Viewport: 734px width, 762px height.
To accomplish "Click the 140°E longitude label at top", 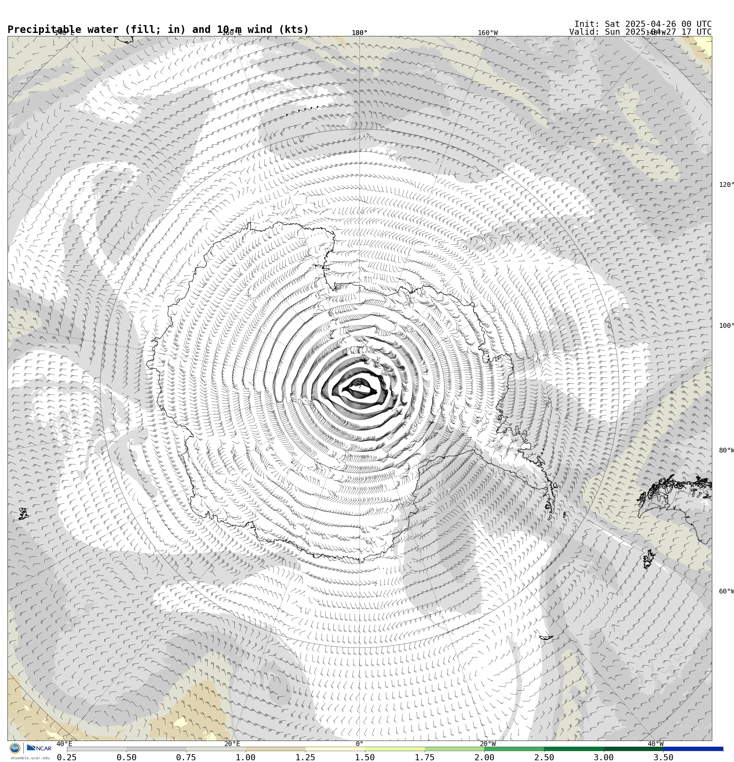I will click(x=64, y=33).
